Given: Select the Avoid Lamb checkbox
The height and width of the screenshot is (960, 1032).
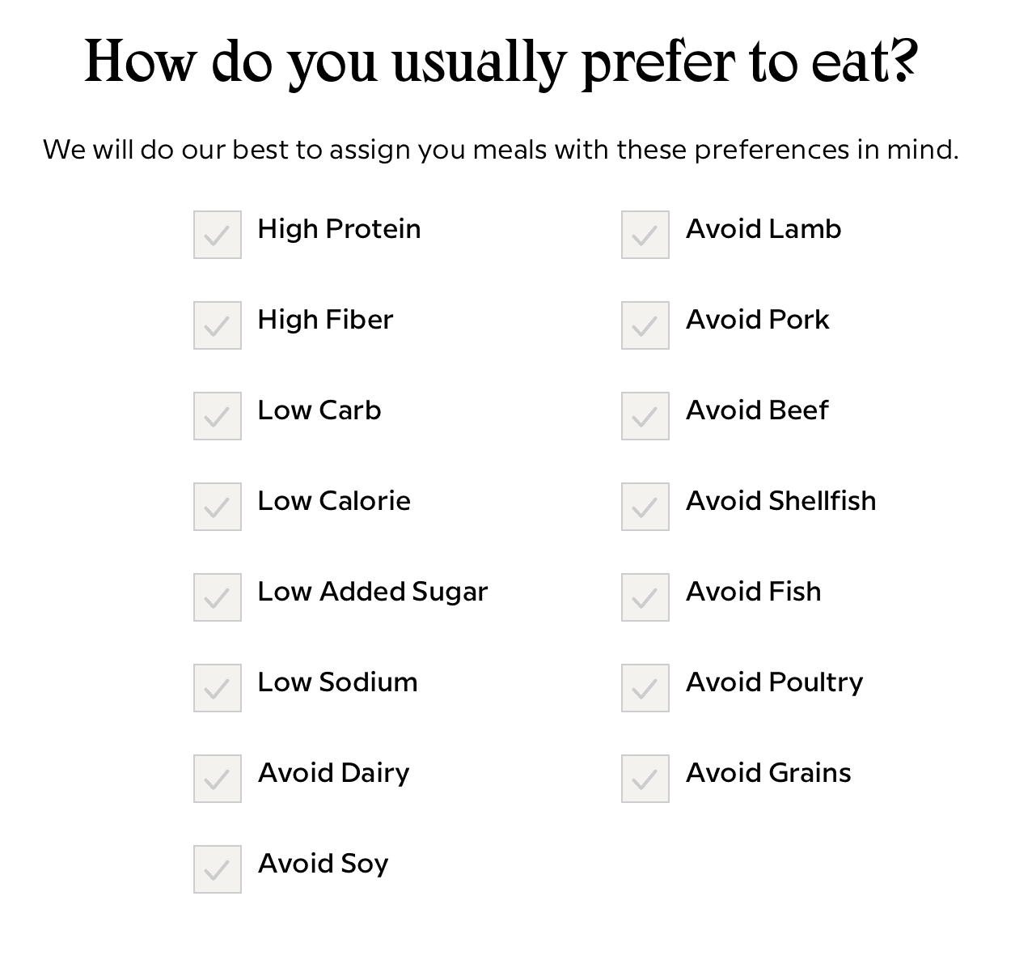Looking at the screenshot, I should [x=645, y=235].
